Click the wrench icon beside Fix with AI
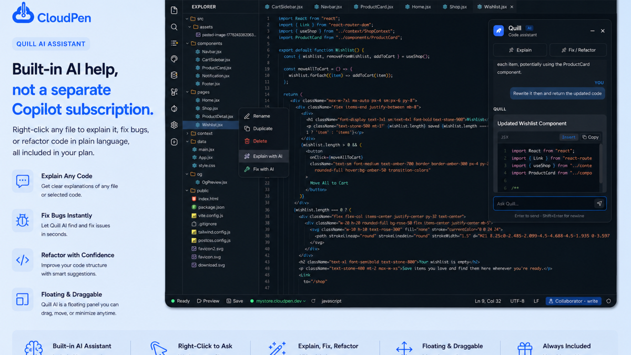The image size is (631, 355). point(247,169)
